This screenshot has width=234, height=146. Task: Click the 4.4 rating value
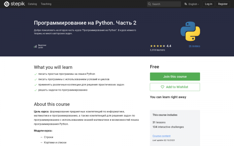(169, 46)
